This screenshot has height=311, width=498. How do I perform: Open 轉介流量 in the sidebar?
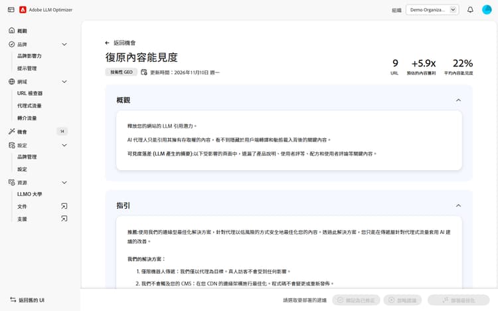[x=27, y=118]
